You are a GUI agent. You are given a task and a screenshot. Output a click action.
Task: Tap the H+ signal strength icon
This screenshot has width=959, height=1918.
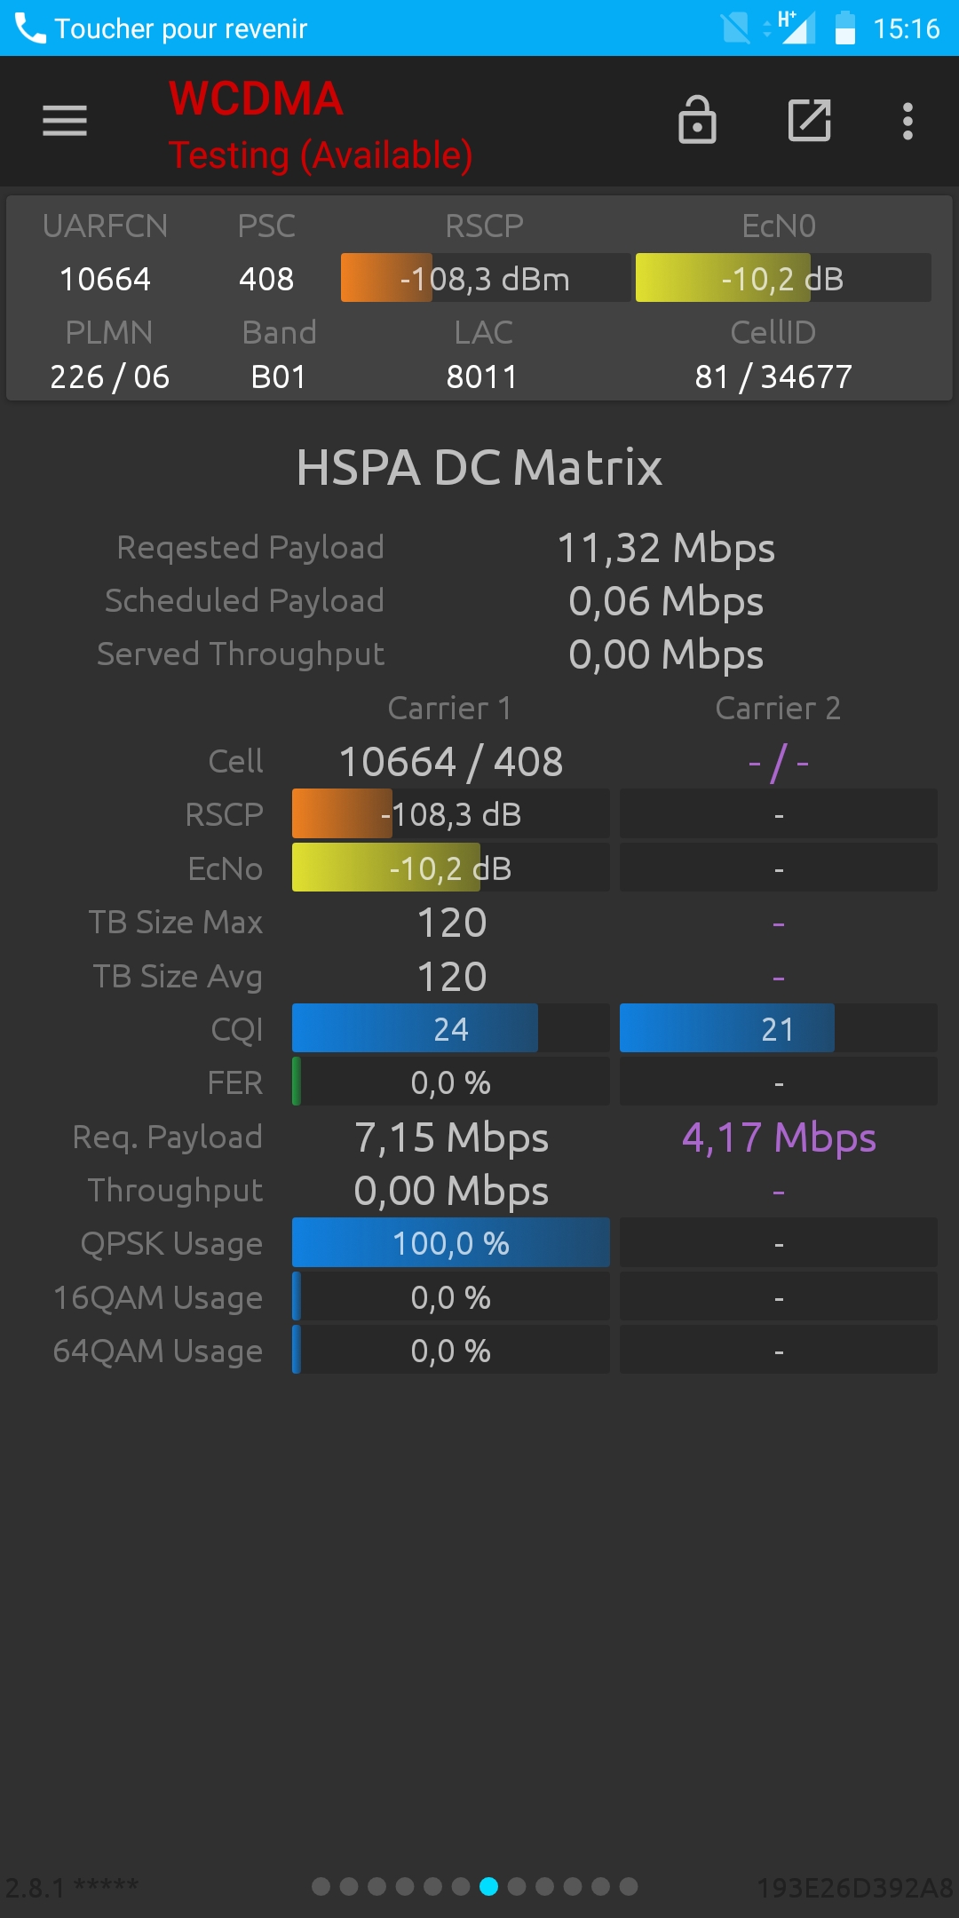point(794,27)
